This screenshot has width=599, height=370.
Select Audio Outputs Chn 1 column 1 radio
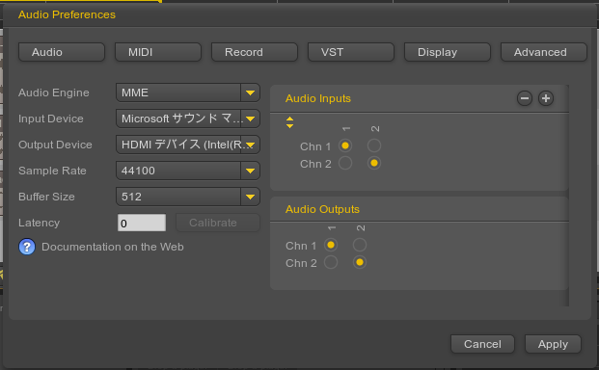[331, 245]
